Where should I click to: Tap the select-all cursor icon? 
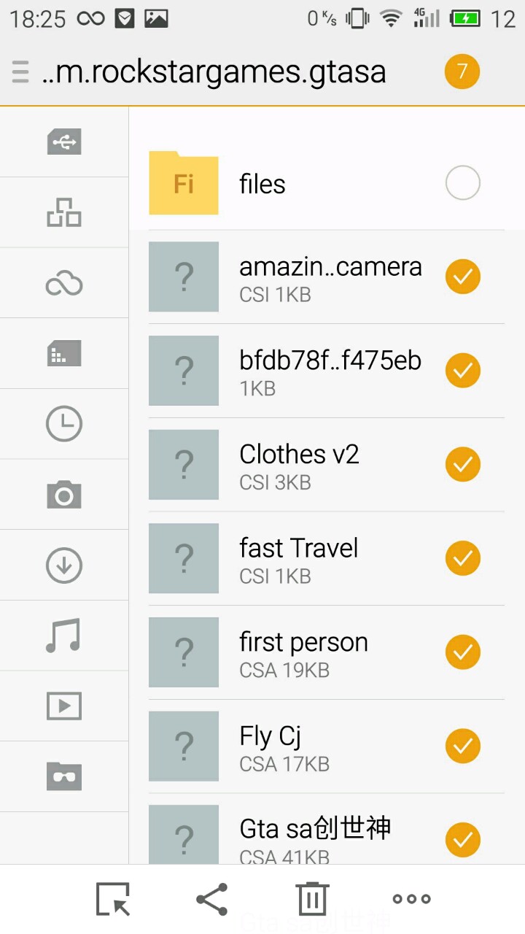pos(113,899)
